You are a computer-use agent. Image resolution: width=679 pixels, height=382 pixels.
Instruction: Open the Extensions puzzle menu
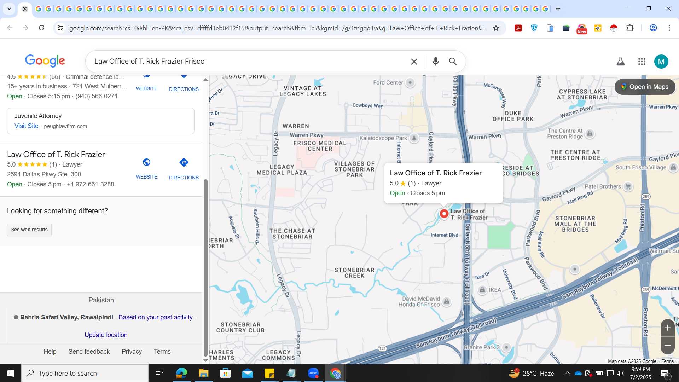click(x=629, y=28)
